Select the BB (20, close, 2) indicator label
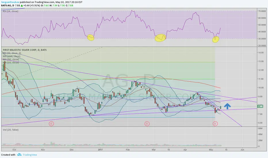The image size is (268, 158). [12, 53]
